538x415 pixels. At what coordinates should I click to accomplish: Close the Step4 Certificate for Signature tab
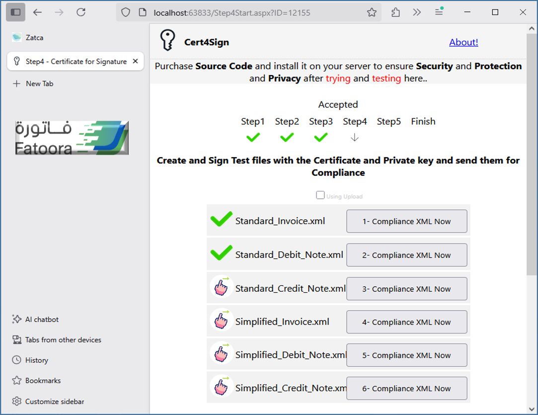136,62
